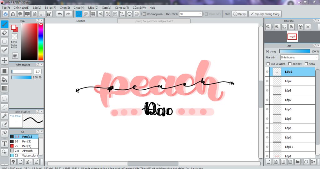Screen dimensions: 320x169
Task: Enable radial lines snap guide
Action: 107,14
